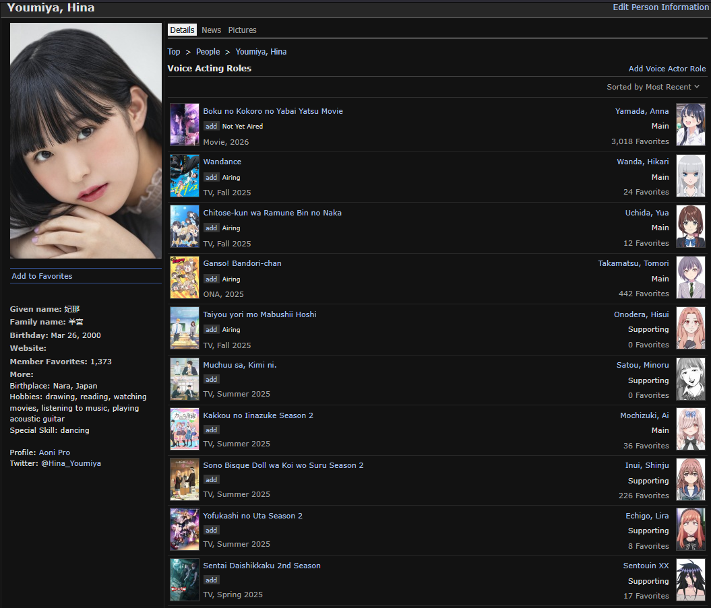Open Boku no Kokoro no Yabai Yatsu Movie title
711x608 pixels.
point(273,111)
